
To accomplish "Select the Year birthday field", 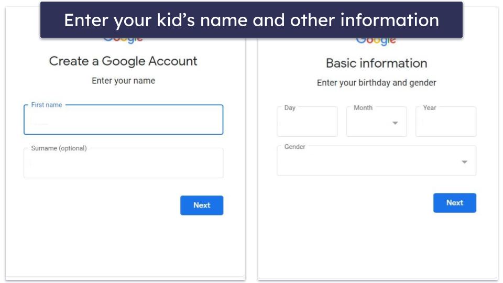I will (x=445, y=123).
